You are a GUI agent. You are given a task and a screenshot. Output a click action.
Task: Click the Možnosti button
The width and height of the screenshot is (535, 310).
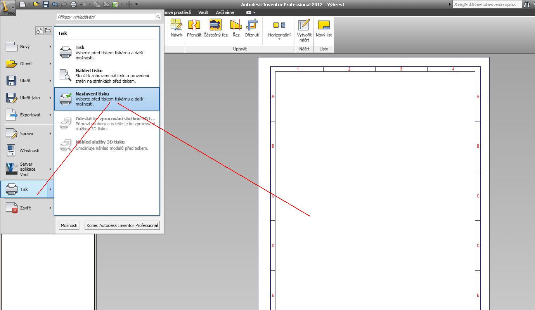coord(69,225)
